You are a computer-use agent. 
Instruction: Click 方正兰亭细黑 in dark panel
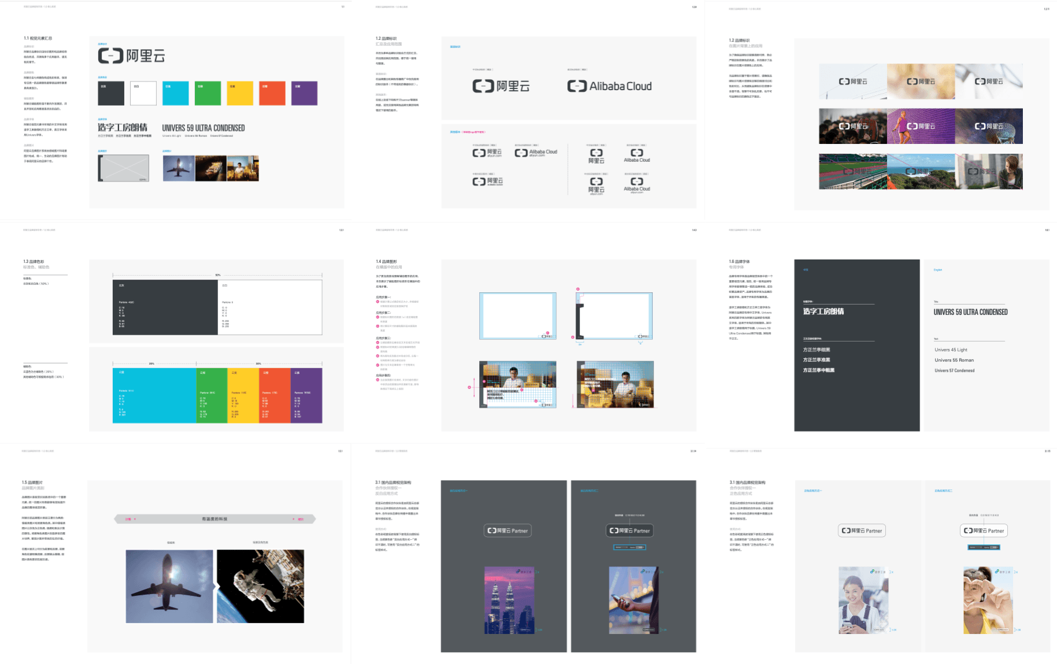point(816,350)
